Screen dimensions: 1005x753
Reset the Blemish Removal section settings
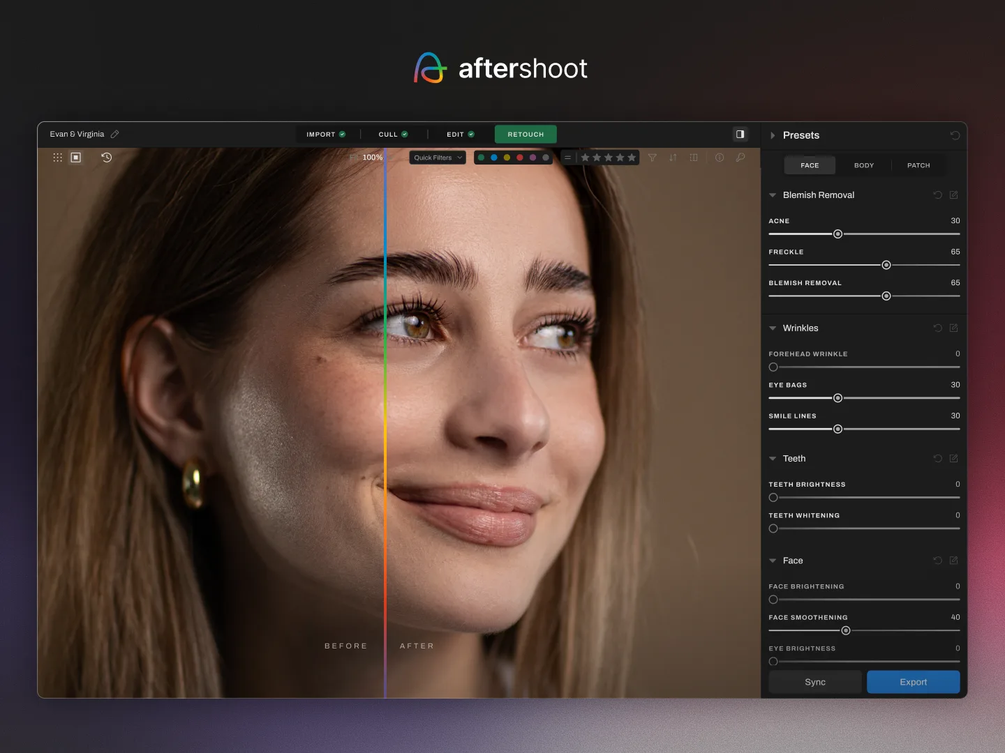click(x=937, y=195)
